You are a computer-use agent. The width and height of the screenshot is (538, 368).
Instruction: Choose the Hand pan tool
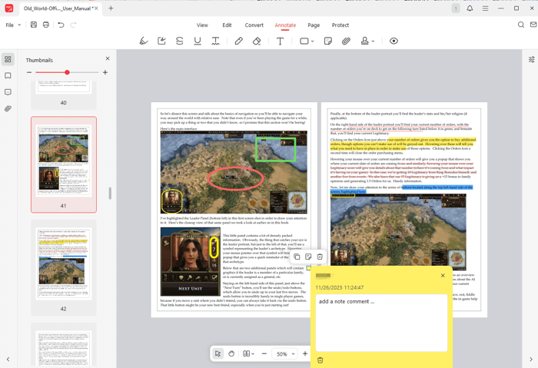[x=231, y=353]
